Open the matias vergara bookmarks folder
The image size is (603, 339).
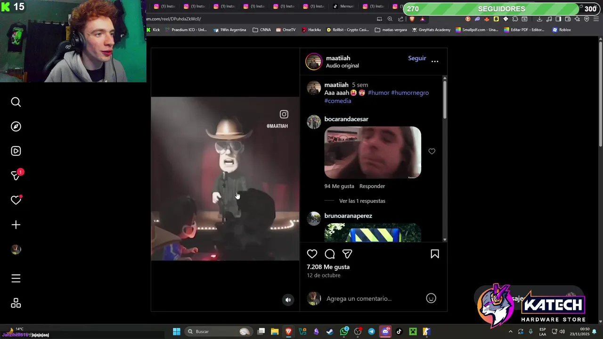pos(391,30)
